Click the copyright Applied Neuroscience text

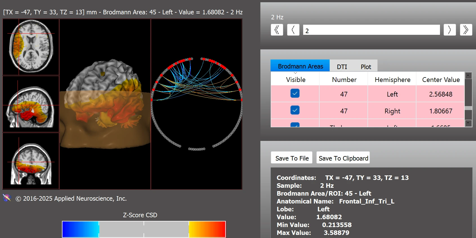[x=71, y=198]
